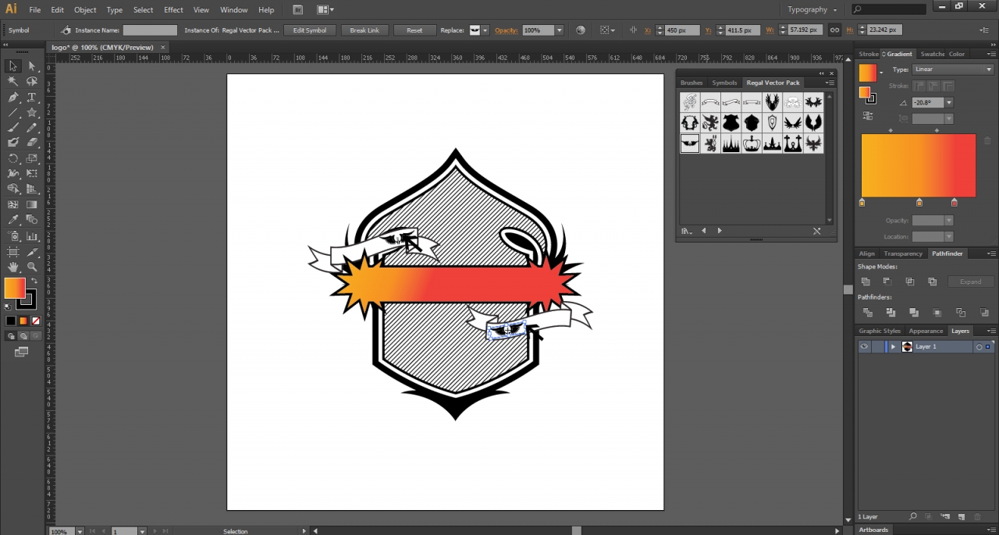Click Layer 1 target circle
Image resolution: width=999 pixels, height=535 pixels.
pos(979,347)
